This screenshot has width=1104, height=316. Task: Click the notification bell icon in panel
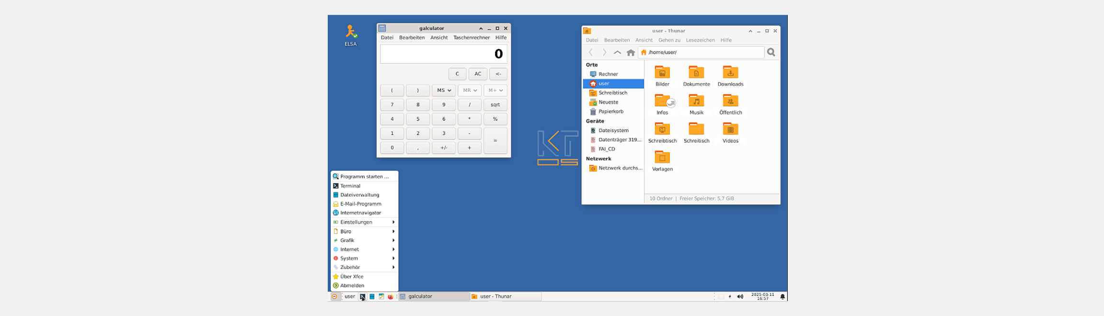(782, 297)
